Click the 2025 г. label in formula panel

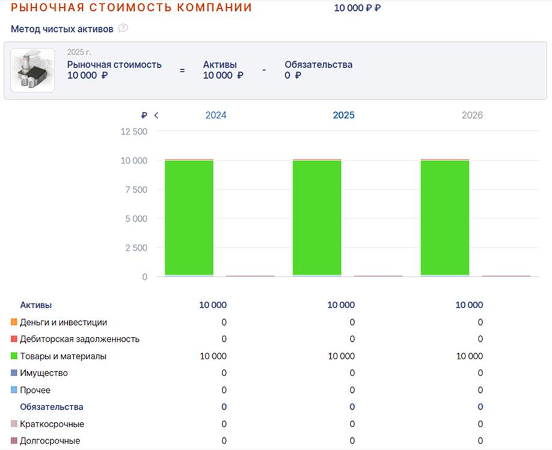79,52
